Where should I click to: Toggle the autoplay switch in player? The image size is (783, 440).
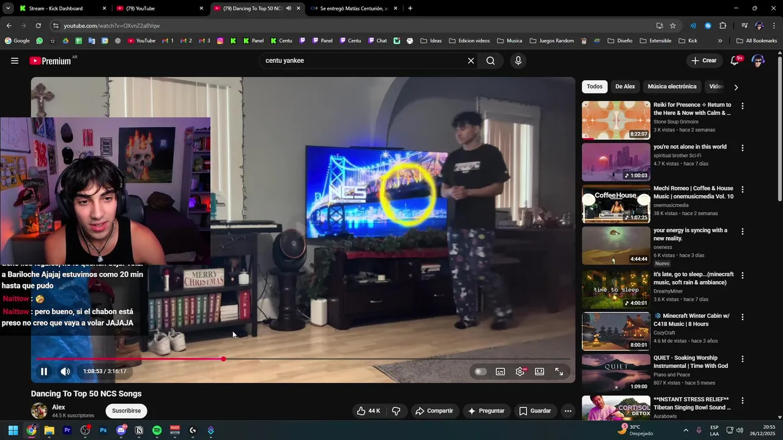[x=481, y=372]
